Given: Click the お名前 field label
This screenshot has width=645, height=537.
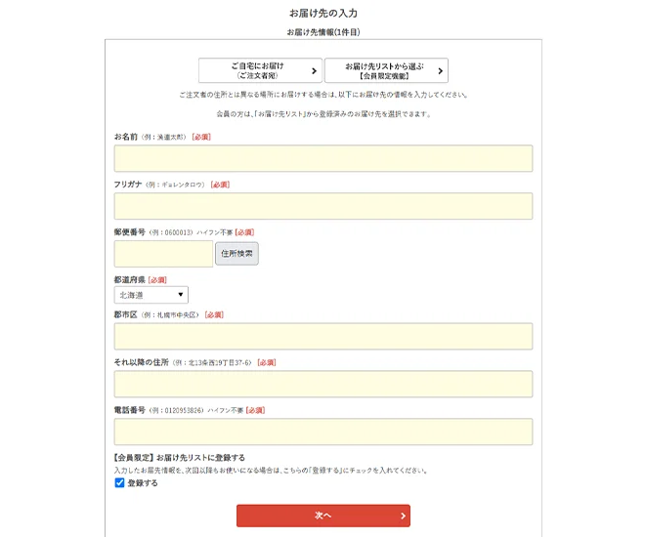Looking at the screenshot, I should 126,137.
